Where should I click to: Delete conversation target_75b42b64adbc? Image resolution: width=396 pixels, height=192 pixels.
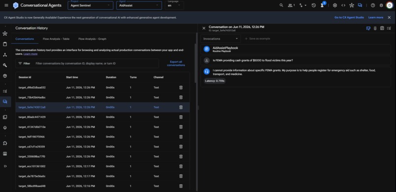181,97
